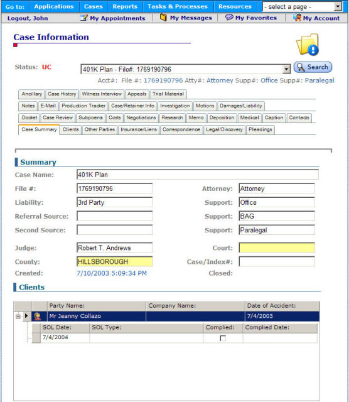The height and width of the screenshot is (402, 349).
Task: Open the Reports menu
Action: [x=125, y=6]
